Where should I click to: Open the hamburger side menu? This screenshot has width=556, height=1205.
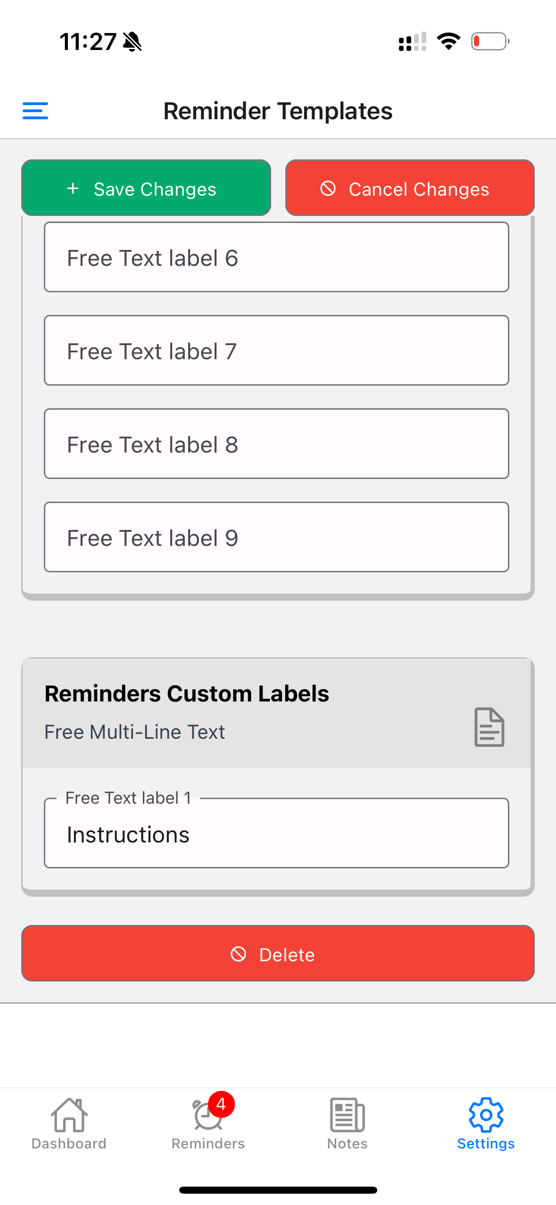click(35, 111)
